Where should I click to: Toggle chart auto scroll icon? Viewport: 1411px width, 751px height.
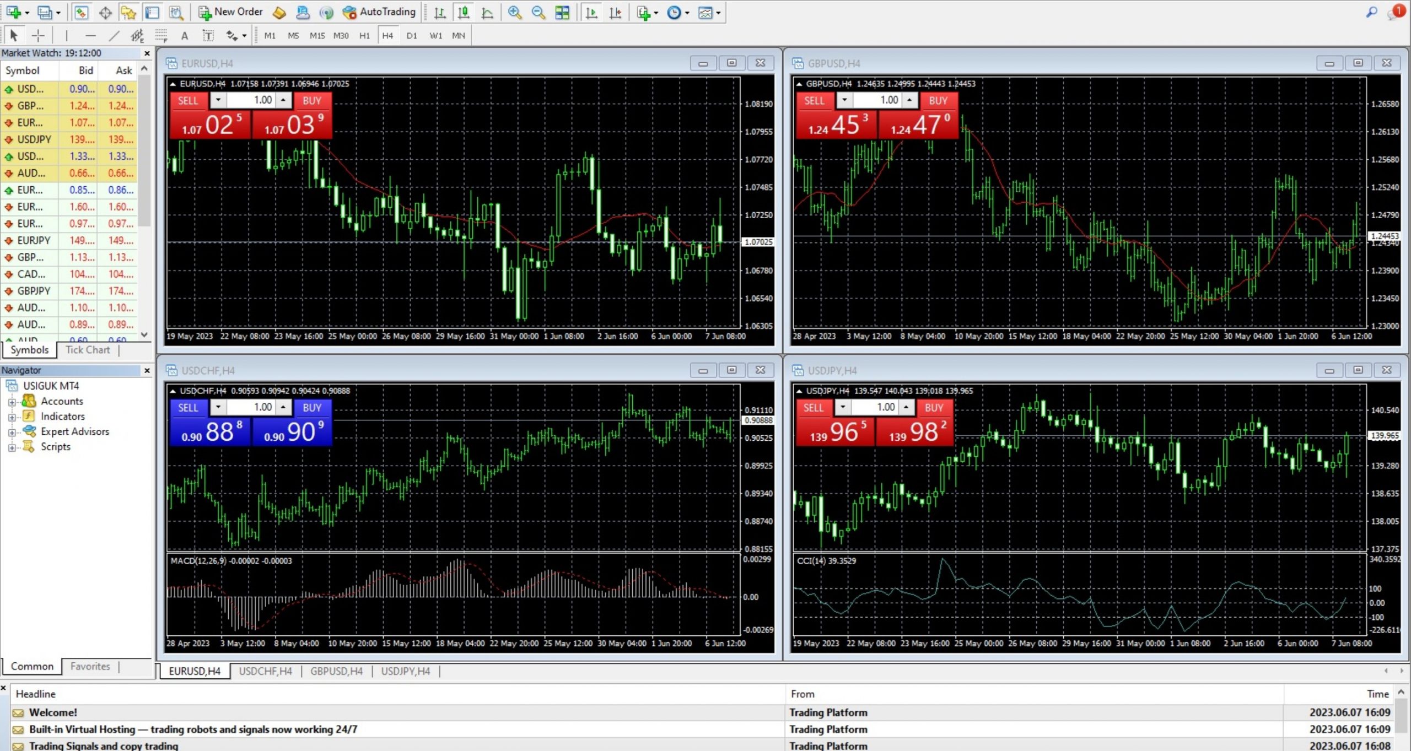coord(591,12)
